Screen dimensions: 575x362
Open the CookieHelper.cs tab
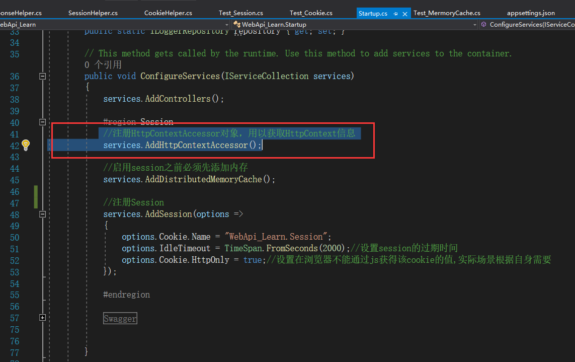click(168, 13)
